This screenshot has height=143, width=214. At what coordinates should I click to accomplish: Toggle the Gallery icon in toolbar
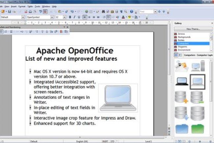tap(112, 12)
